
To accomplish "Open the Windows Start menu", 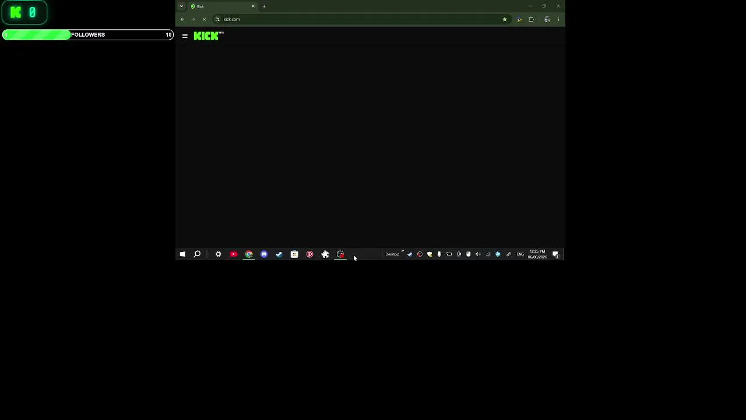I will click(x=182, y=254).
